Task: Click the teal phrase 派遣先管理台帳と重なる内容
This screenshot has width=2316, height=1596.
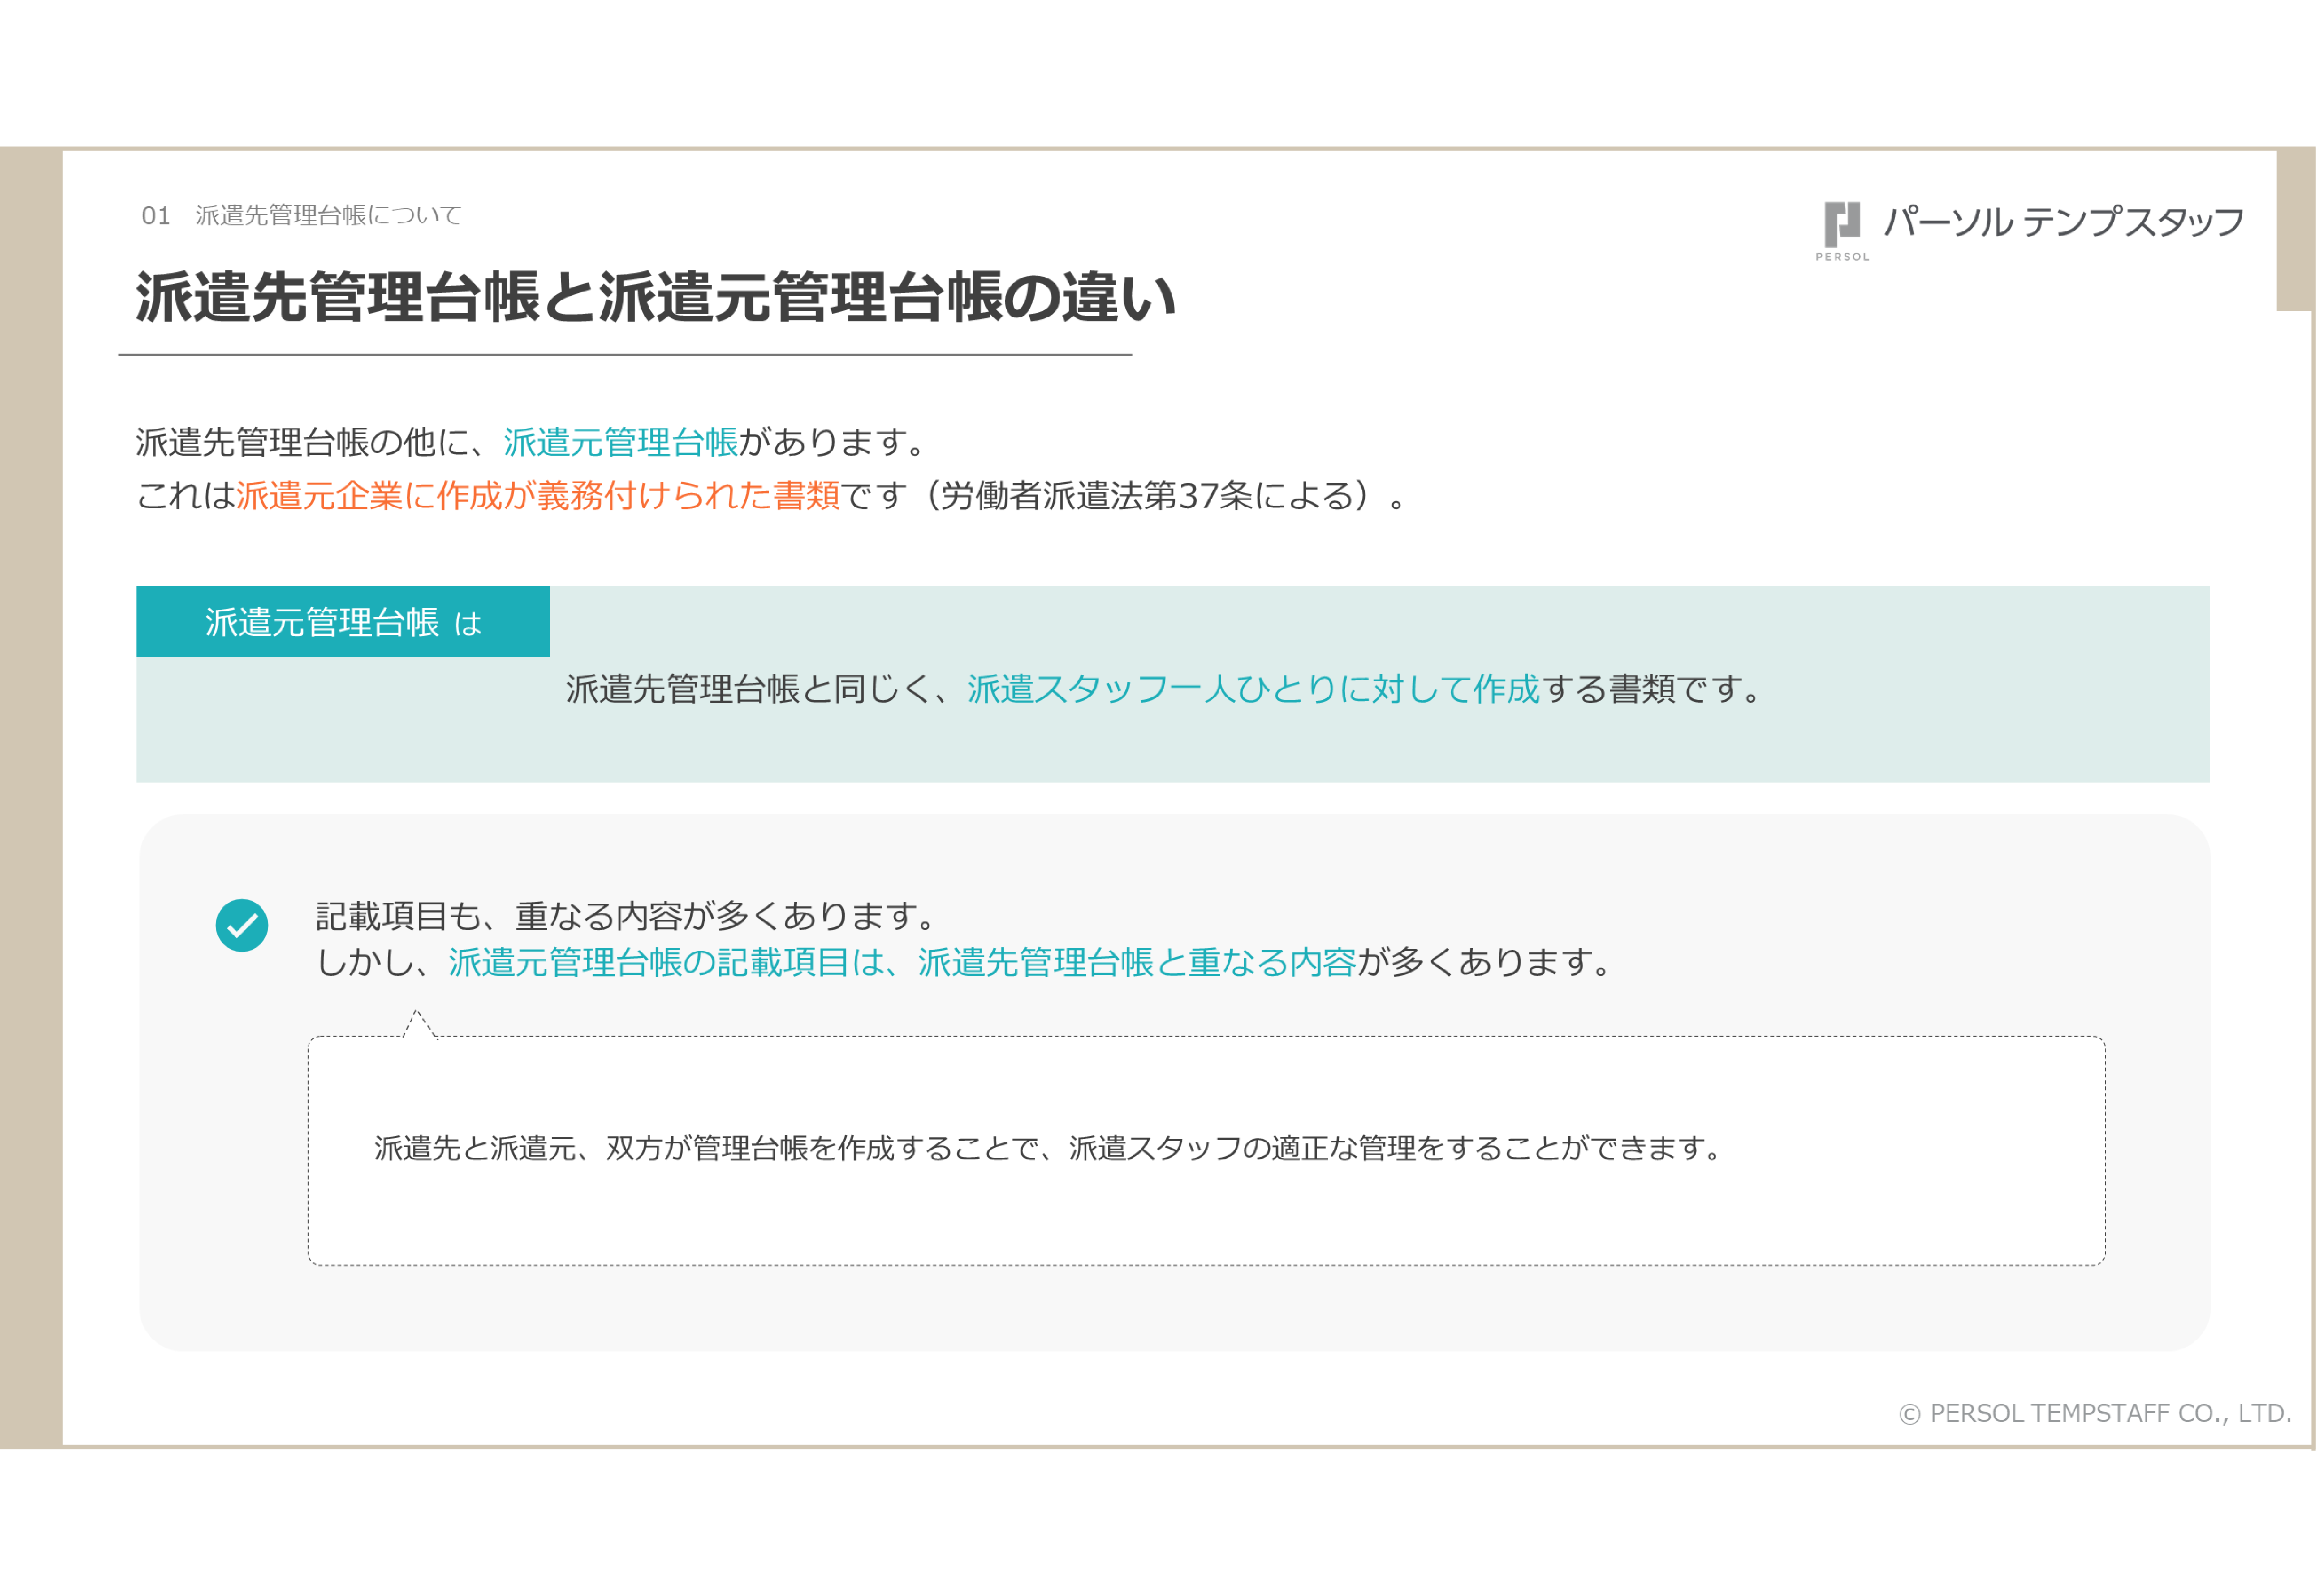Action: click(x=1137, y=962)
